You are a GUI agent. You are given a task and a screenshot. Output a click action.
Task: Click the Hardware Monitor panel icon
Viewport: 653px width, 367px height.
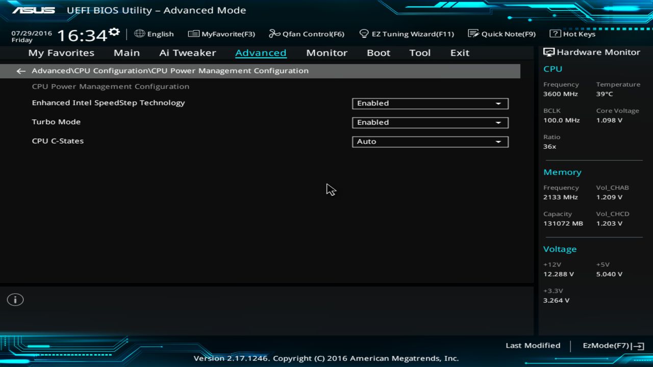click(548, 51)
